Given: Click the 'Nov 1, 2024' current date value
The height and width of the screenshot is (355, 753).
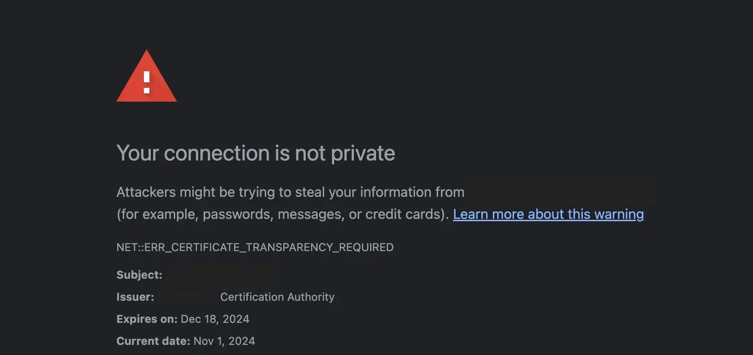Looking at the screenshot, I should pyautogui.click(x=224, y=341).
